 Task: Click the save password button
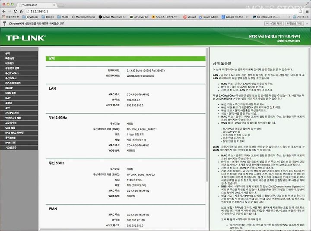pyautogui.click(x=294, y=24)
